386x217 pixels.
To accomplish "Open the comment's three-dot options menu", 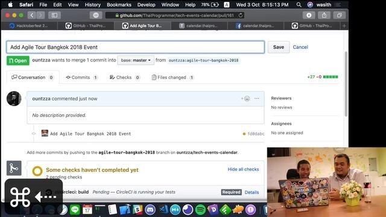I will coord(257,98).
